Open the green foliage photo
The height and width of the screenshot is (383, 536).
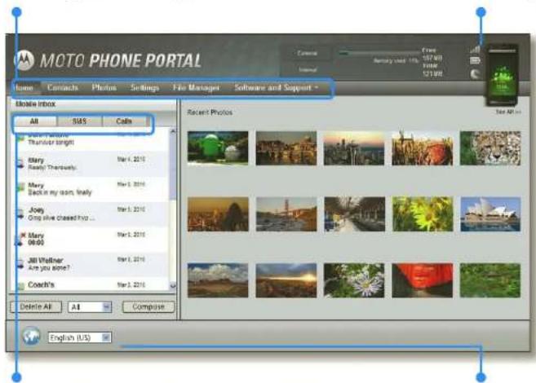tap(490, 280)
